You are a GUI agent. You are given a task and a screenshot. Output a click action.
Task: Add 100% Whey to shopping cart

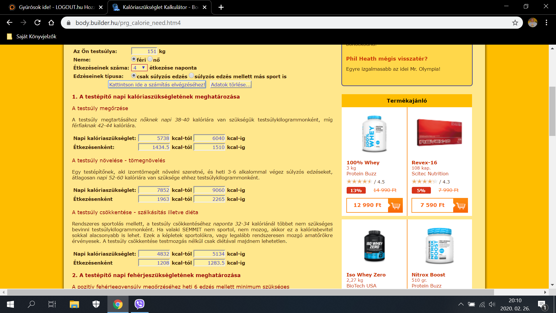395,205
